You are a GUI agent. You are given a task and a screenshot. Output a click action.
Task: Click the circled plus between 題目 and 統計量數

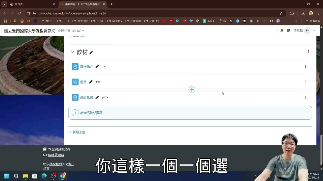click(x=192, y=90)
